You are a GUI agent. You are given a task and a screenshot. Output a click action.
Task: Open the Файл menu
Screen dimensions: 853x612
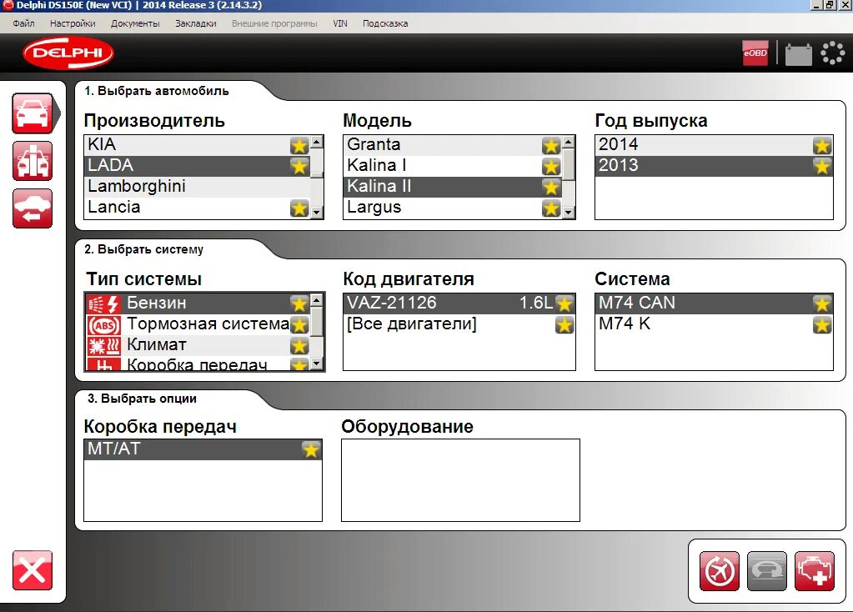tap(23, 23)
